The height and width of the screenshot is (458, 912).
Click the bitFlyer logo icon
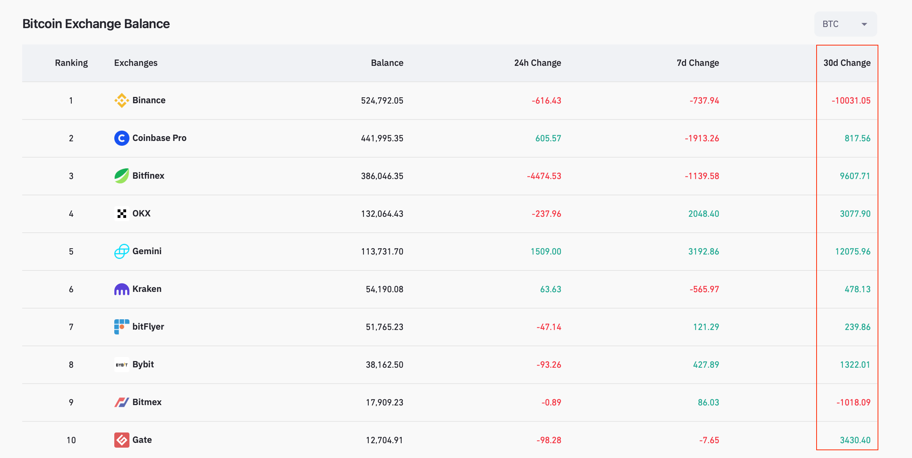(121, 327)
